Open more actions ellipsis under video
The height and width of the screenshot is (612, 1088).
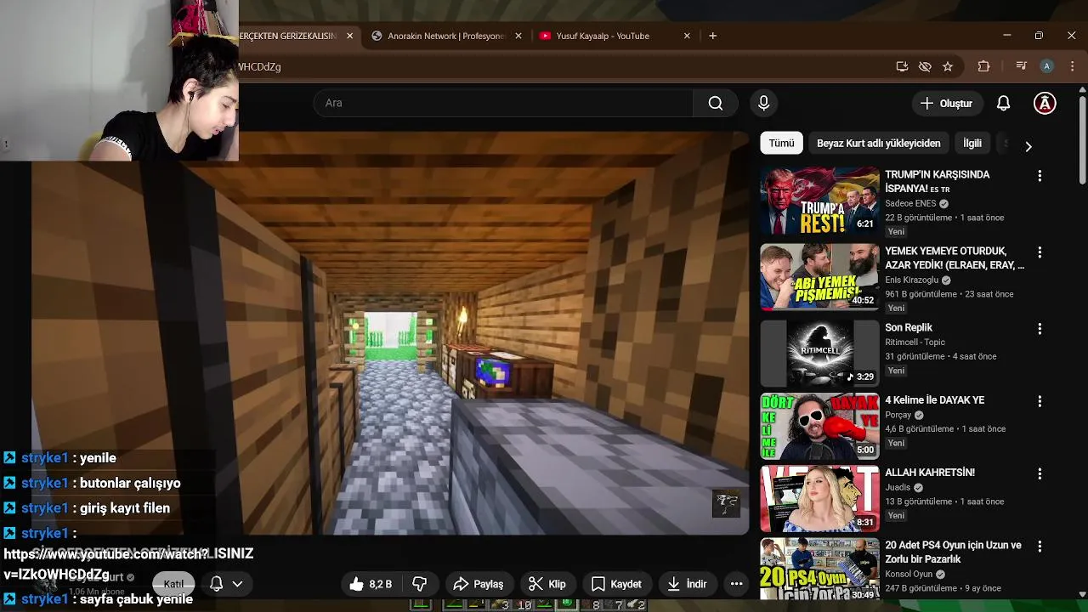736,584
